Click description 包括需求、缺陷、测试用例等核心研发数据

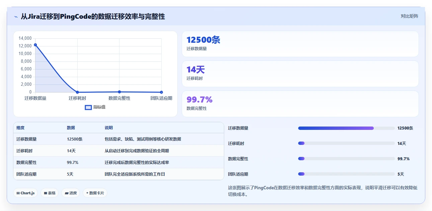coord(143,139)
